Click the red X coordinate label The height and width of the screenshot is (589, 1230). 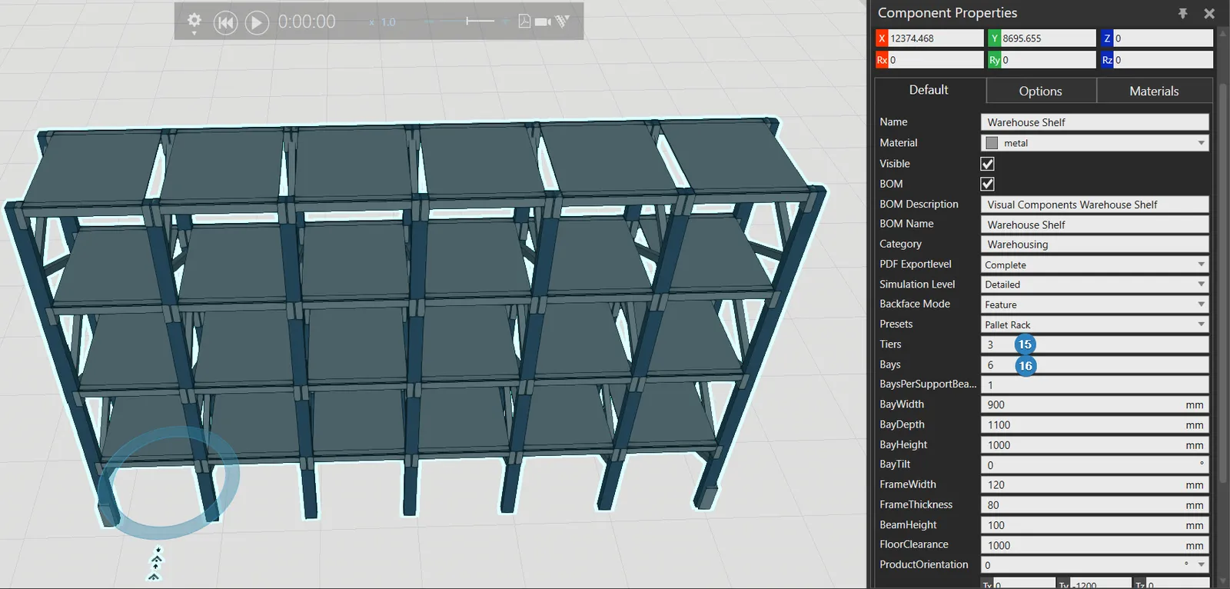[x=882, y=38]
